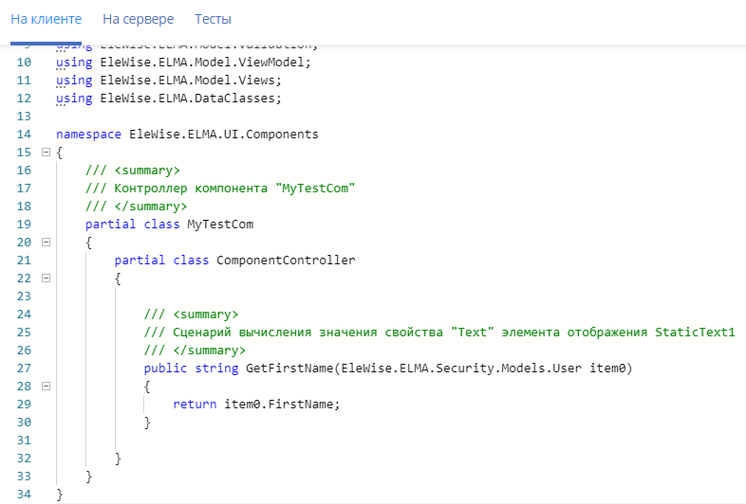This screenshot has height=504, width=746.
Task: Click item0 parameter in method signature
Action: 607,369
